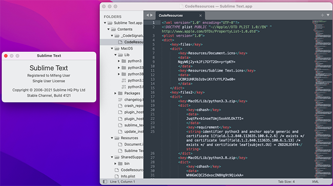This screenshot has width=333, height=186.
Task: Close the CodeResources tab
Action: tap(200, 15)
